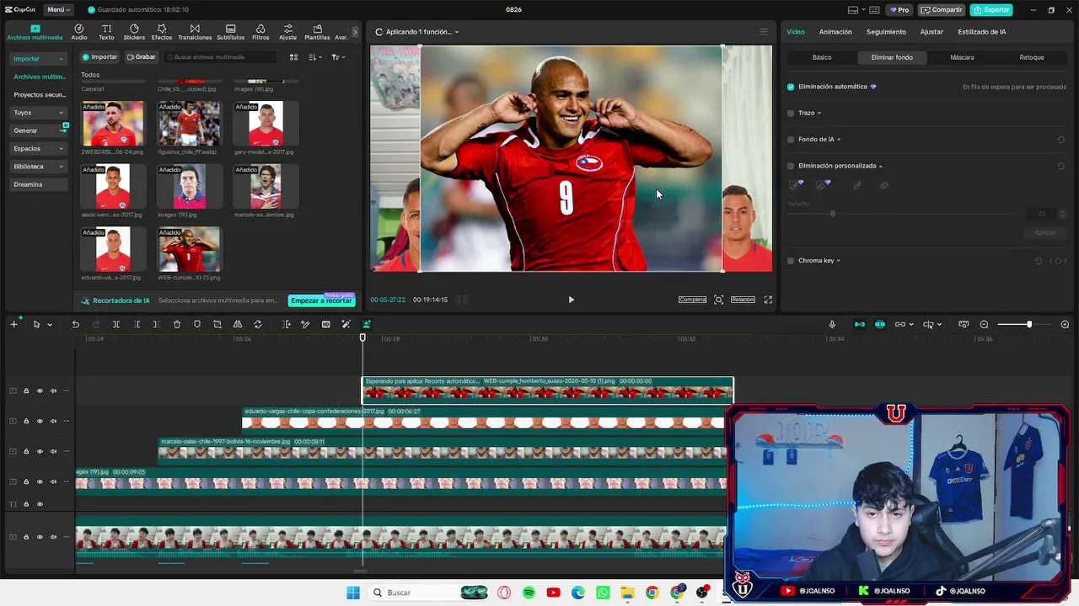This screenshot has height=606, width=1079.
Task: Click the microphone record voiceover icon
Action: 832,325
